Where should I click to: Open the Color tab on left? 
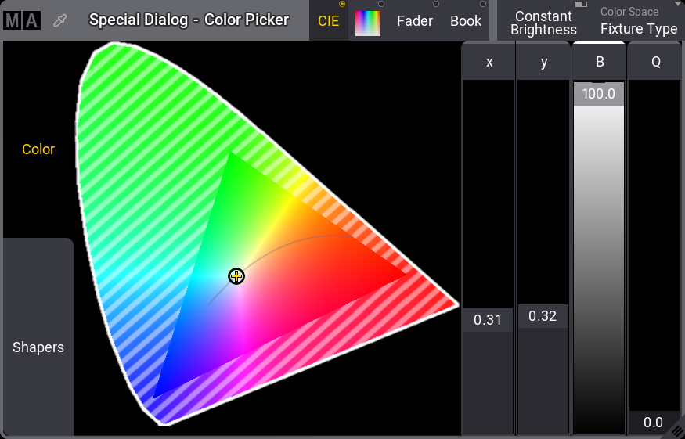[38, 149]
